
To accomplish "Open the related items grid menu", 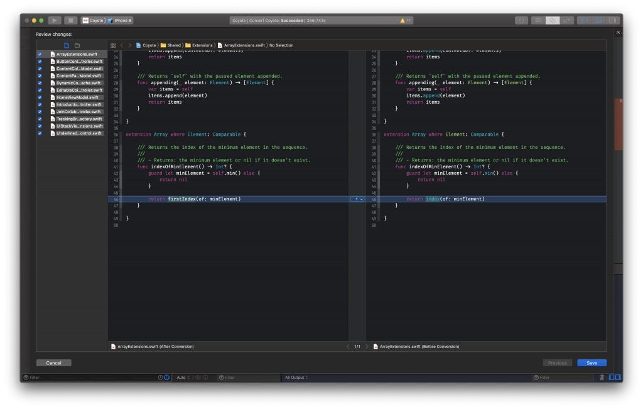I will [x=113, y=45].
